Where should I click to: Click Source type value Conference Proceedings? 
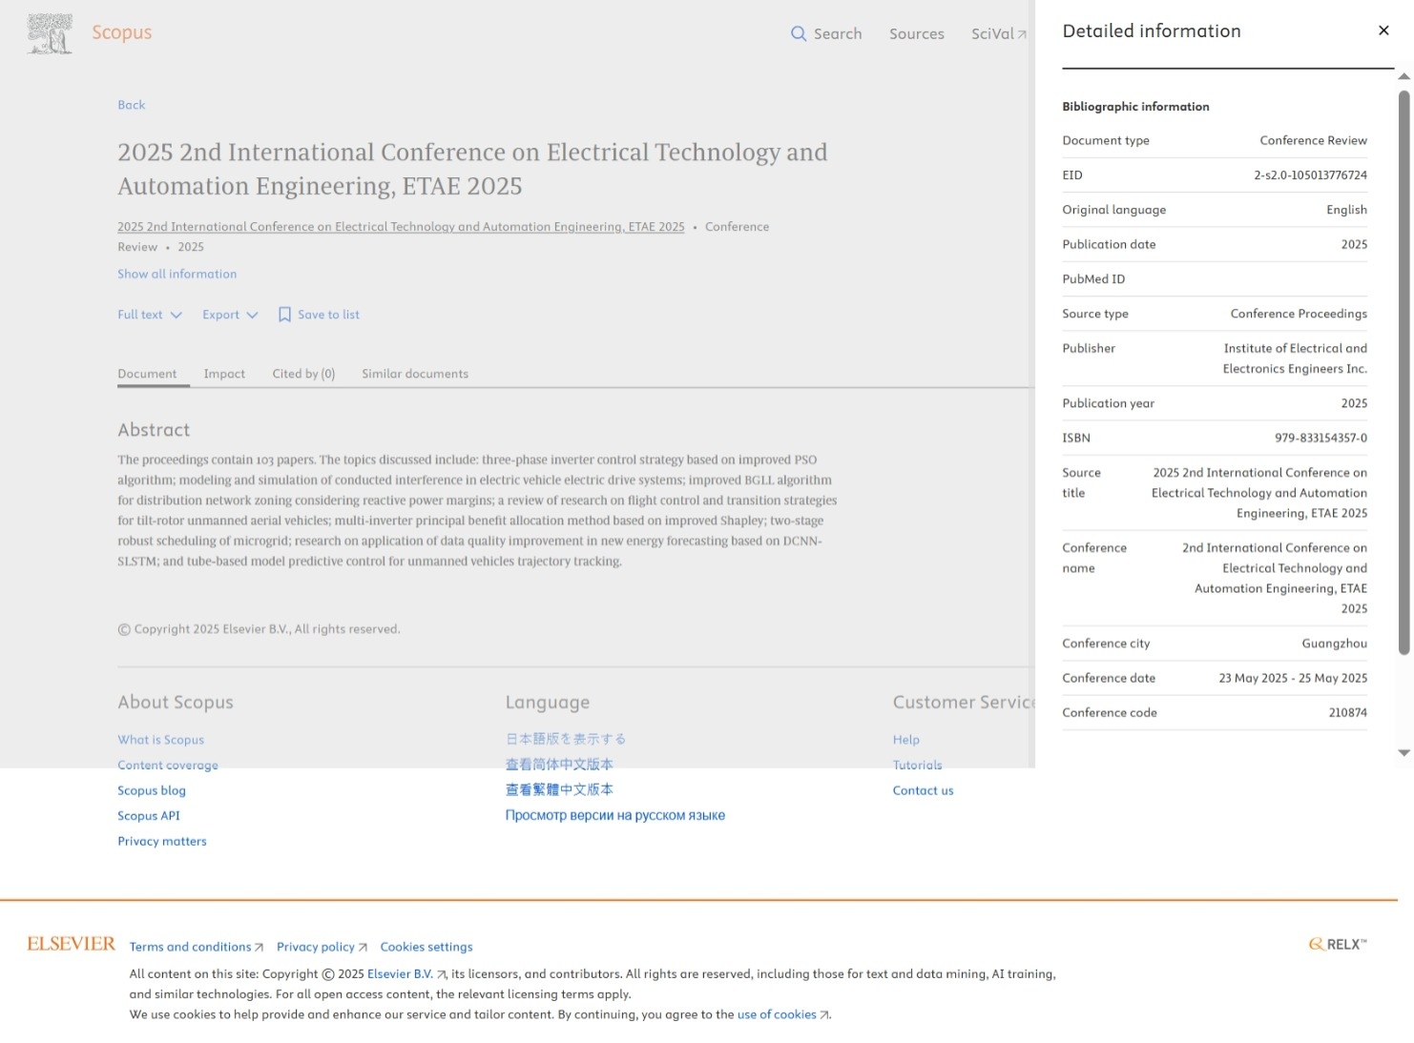coord(1299,314)
